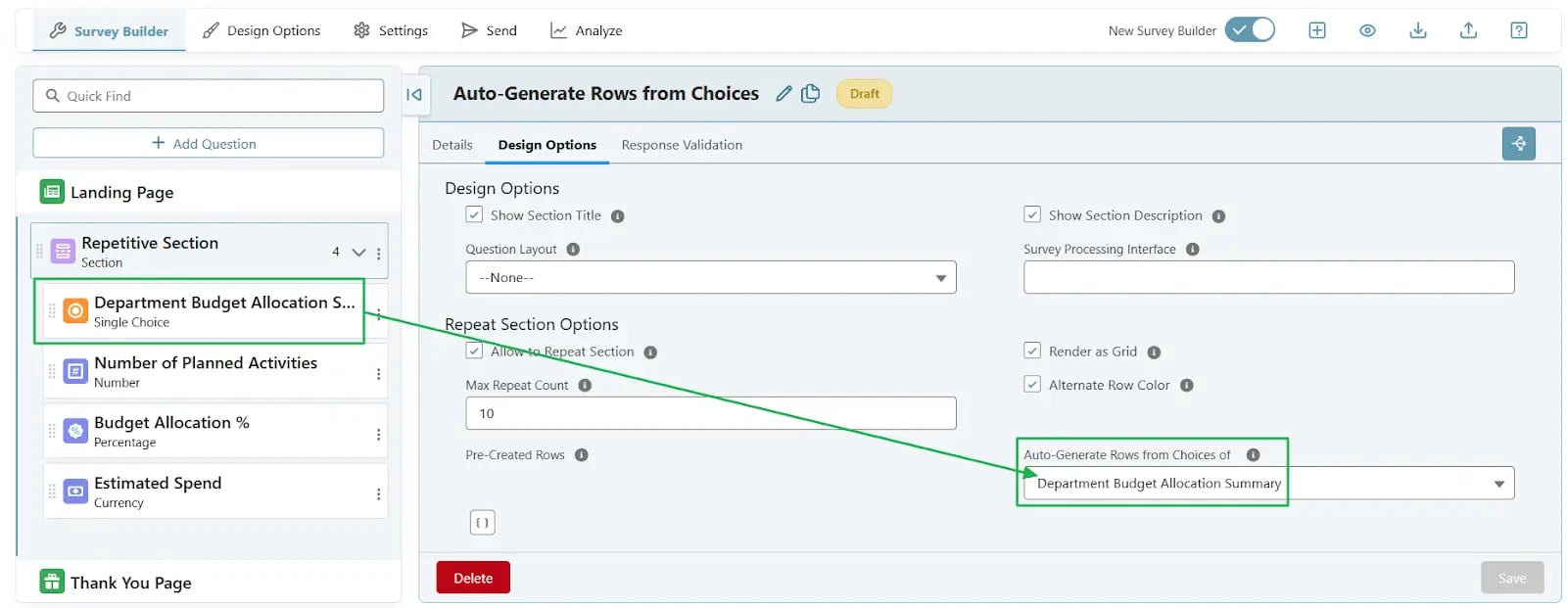The image size is (1567, 608).
Task: Open kebab menu for Department Budget Allocation
Action: 379,314
